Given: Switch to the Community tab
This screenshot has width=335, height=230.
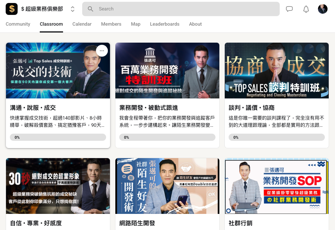Looking at the screenshot, I should 18,24.
